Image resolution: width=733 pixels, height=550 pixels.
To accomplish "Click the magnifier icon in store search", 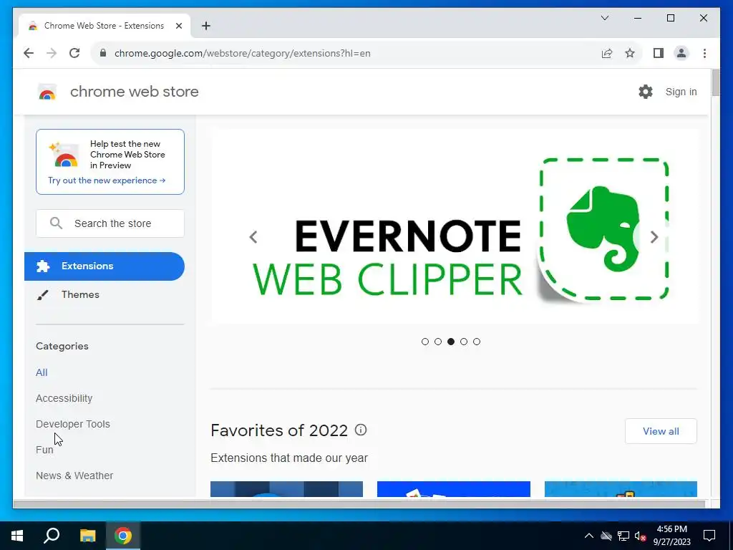I will tap(56, 223).
